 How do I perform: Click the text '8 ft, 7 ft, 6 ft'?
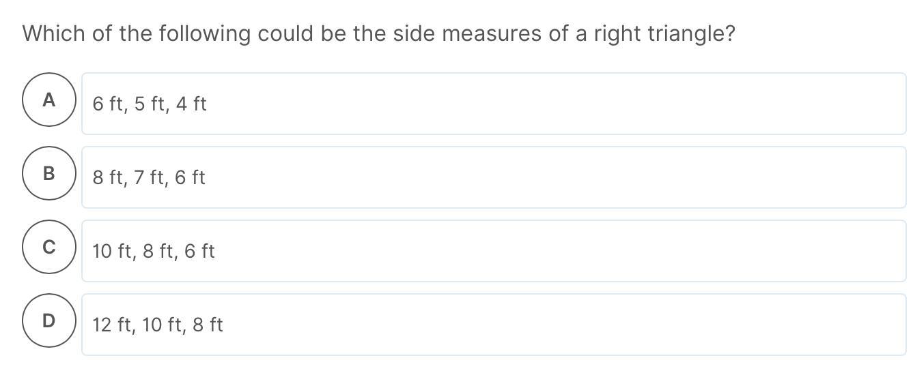(149, 178)
